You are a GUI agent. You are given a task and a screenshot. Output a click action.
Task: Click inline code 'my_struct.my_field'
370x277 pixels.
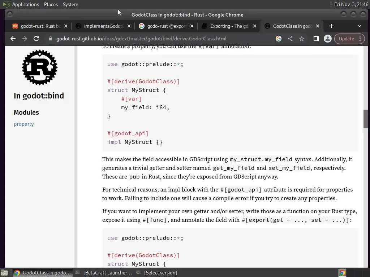click(261, 159)
